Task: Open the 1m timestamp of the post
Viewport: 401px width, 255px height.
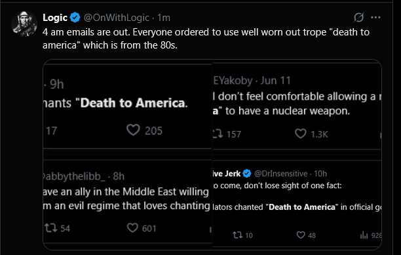Action: (164, 18)
